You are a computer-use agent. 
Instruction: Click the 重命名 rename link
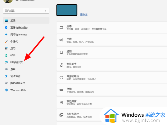coord(84,15)
